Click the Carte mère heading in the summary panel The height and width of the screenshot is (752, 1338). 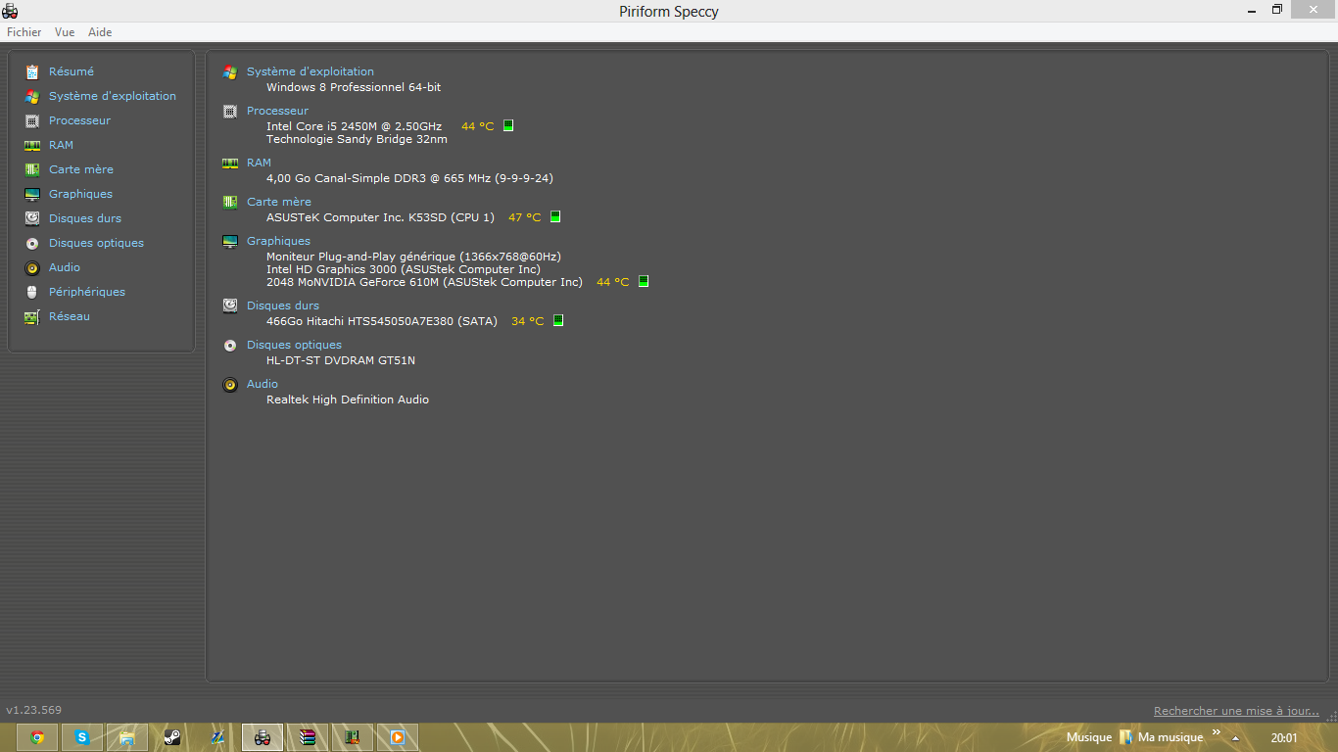click(279, 202)
